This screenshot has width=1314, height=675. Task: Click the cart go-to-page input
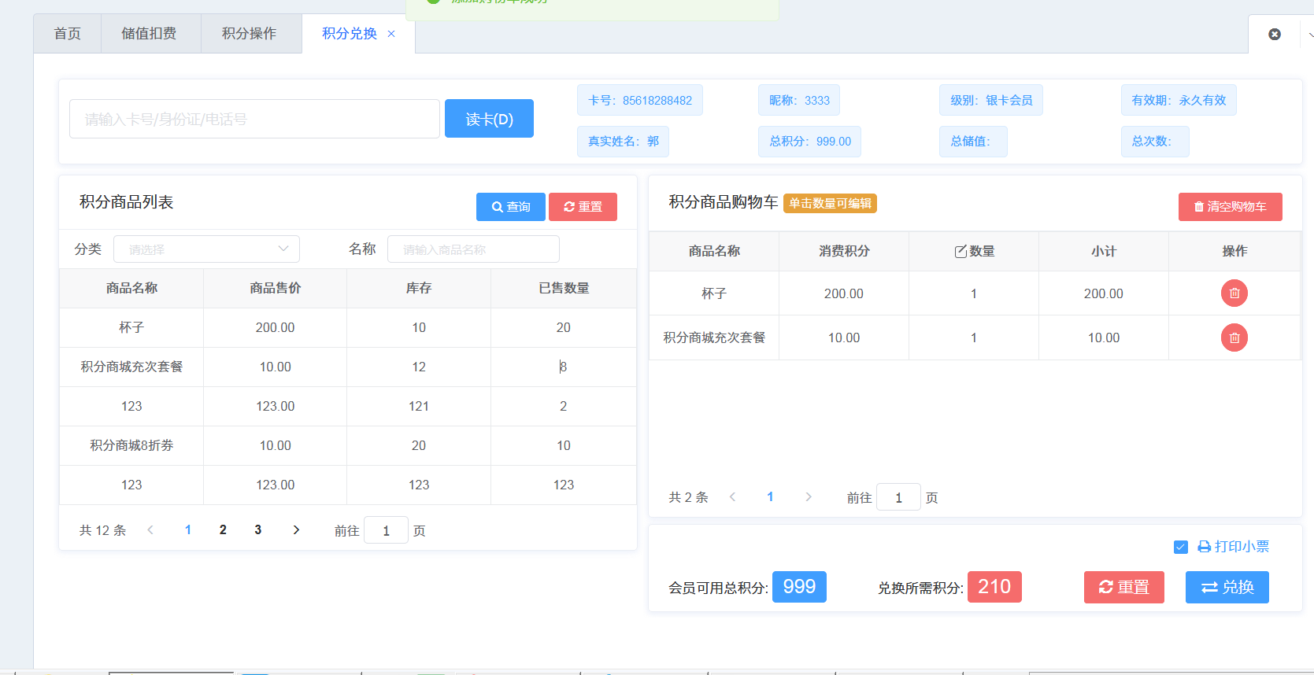898,497
